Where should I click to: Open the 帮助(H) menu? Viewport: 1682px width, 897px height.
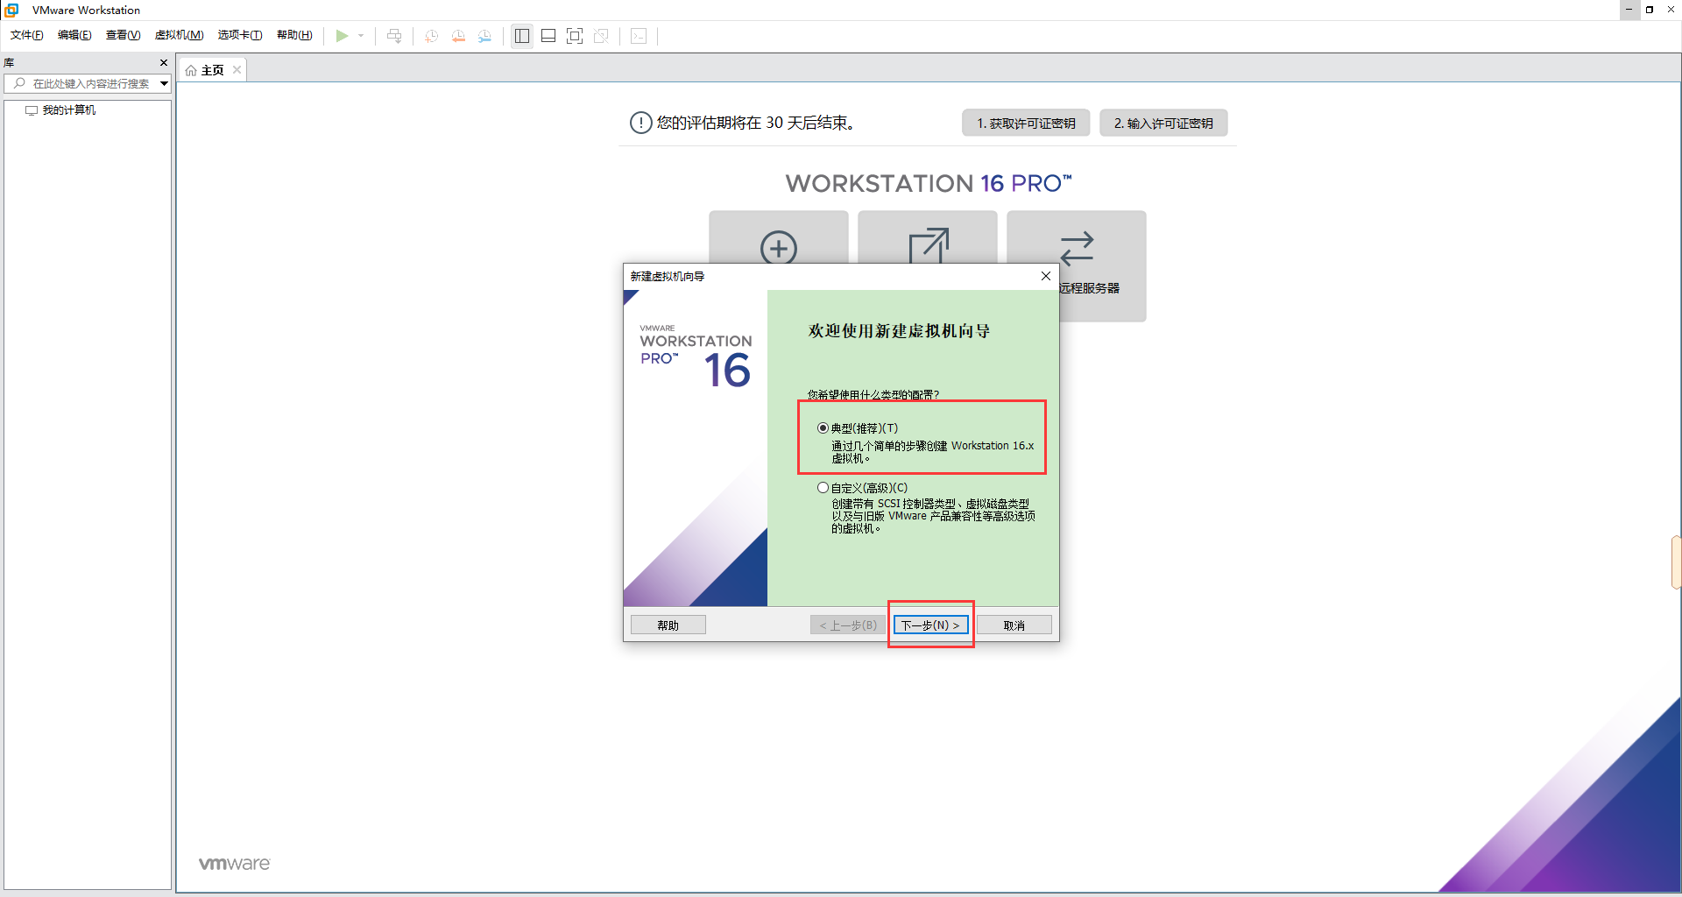pos(294,35)
